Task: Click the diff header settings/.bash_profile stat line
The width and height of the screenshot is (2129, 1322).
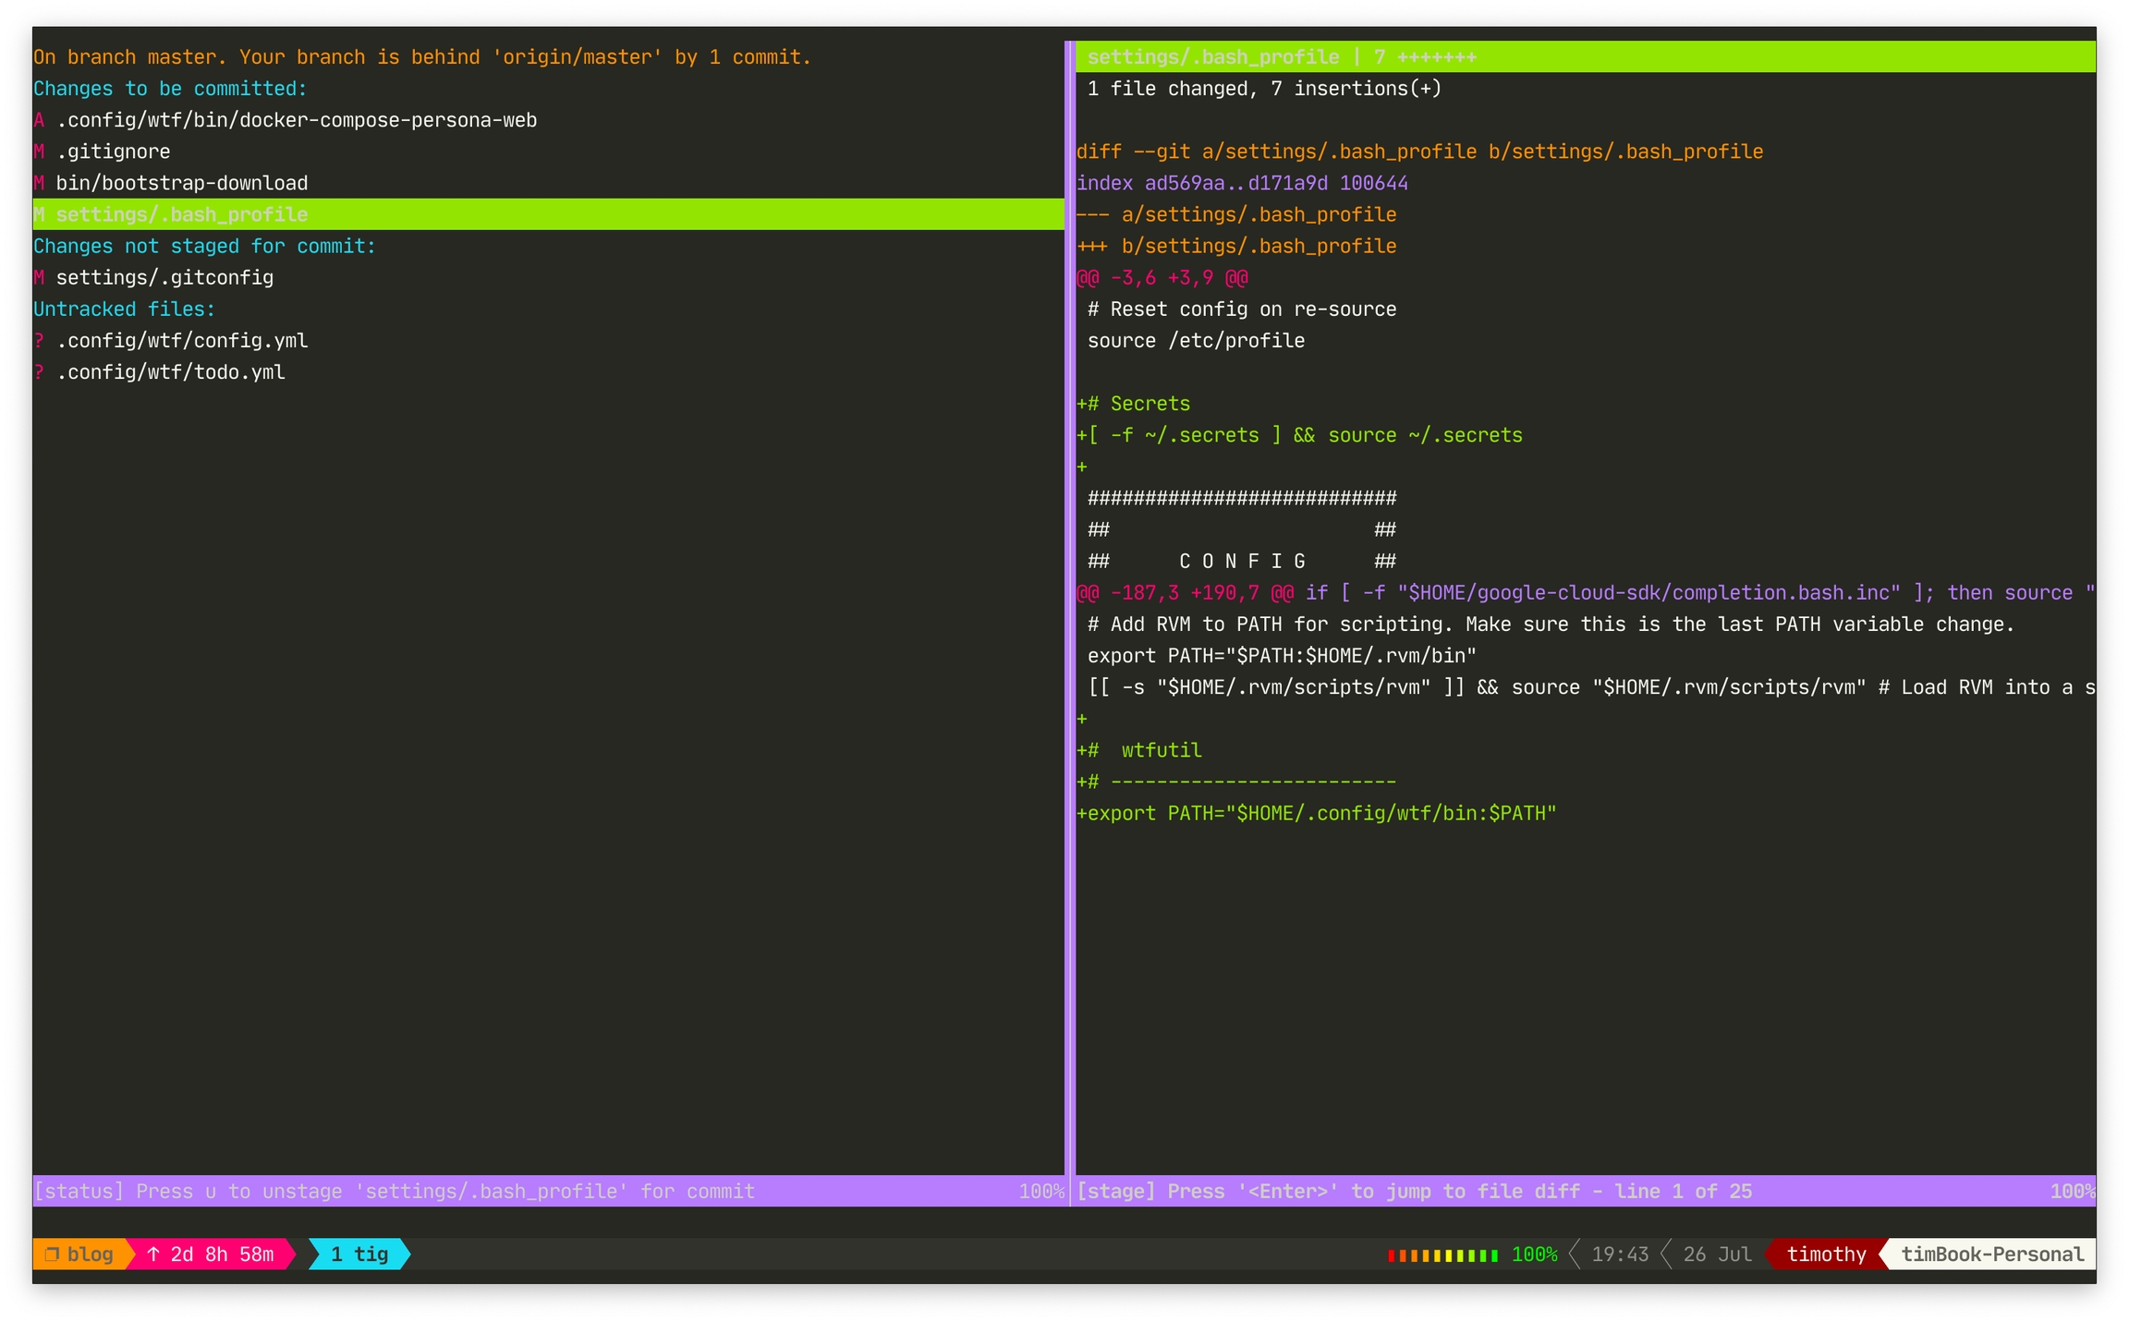Action: 1281,57
